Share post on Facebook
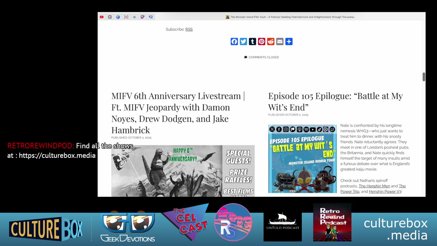Screen dimensions: 437x246 click(234, 42)
